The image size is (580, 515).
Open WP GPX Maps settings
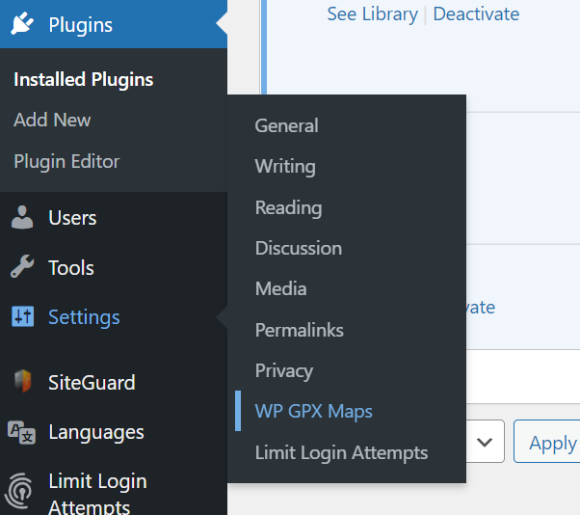coord(314,412)
